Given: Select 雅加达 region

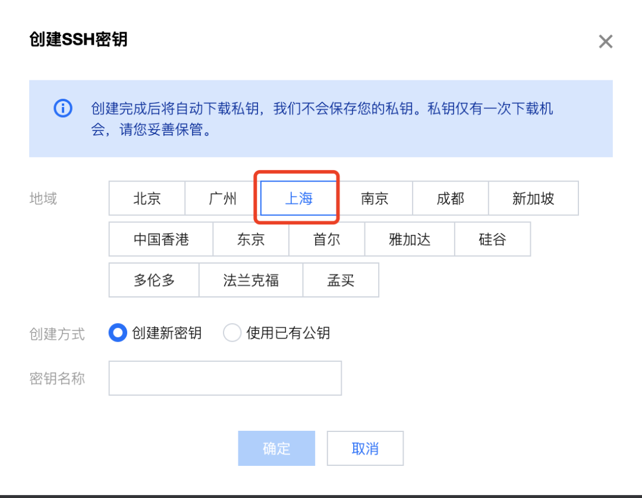Looking at the screenshot, I should click(x=410, y=239).
